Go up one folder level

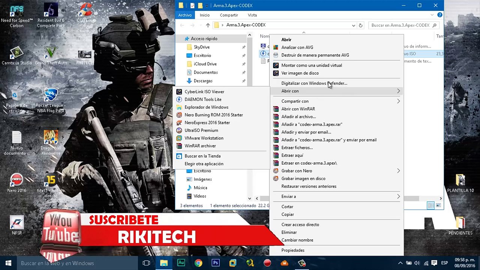tap(208, 25)
